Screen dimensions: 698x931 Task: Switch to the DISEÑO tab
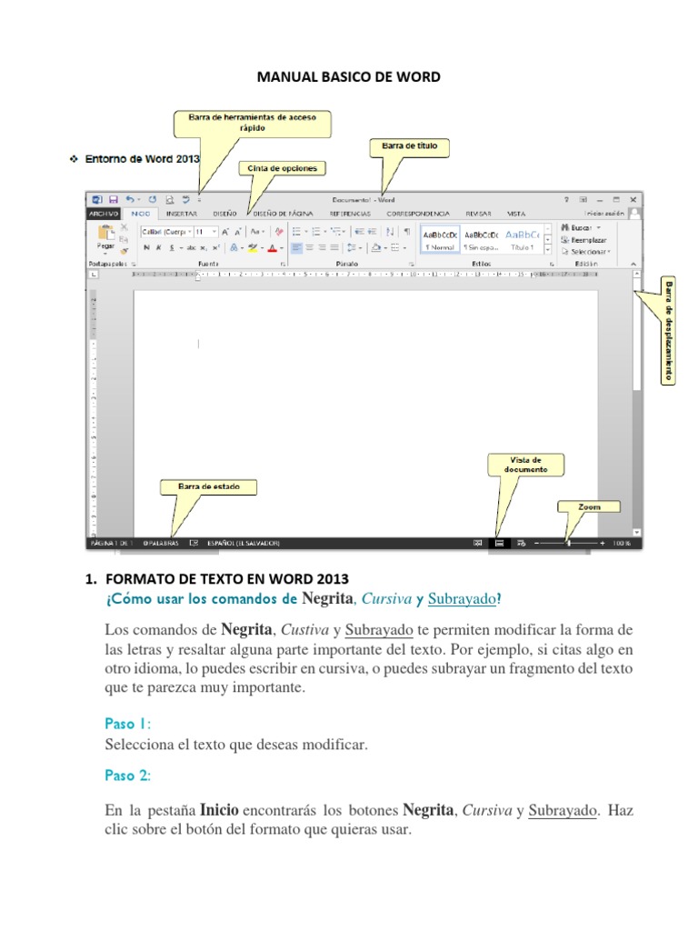225,214
